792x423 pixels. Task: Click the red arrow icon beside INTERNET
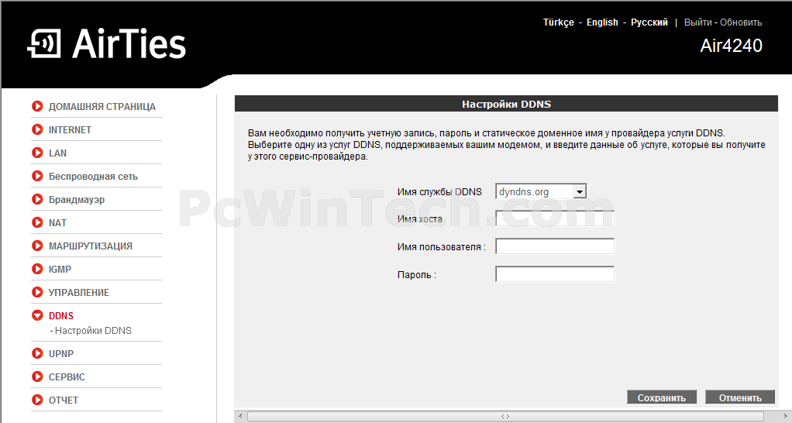pyautogui.click(x=37, y=129)
